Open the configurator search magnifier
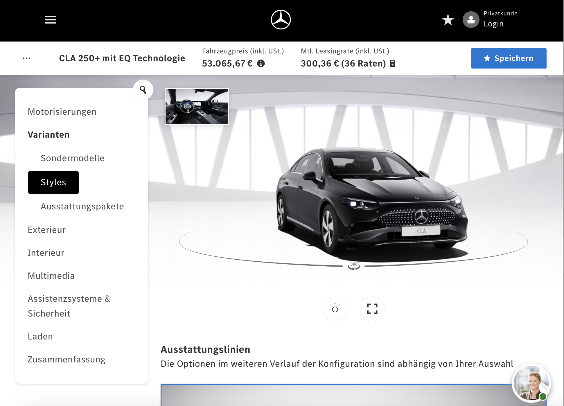564x406 pixels. click(x=143, y=90)
